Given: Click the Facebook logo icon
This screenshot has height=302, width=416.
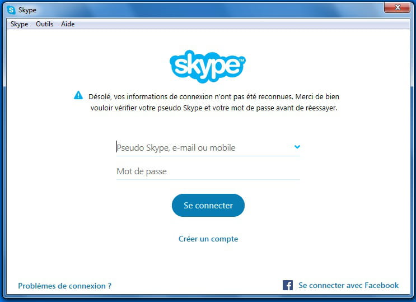Looking at the screenshot, I should pos(288,285).
